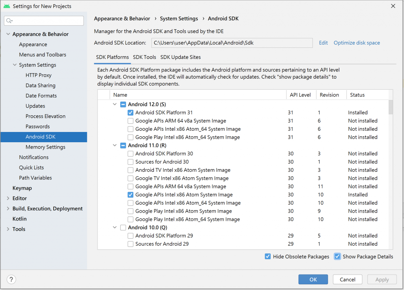
Task: Click the help question mark icon
Action: [x=12, y=279]
